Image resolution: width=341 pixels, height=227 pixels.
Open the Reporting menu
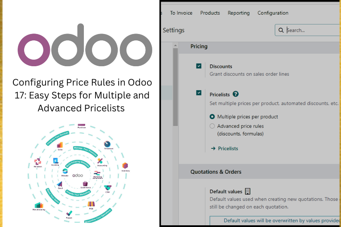[239, 13]
